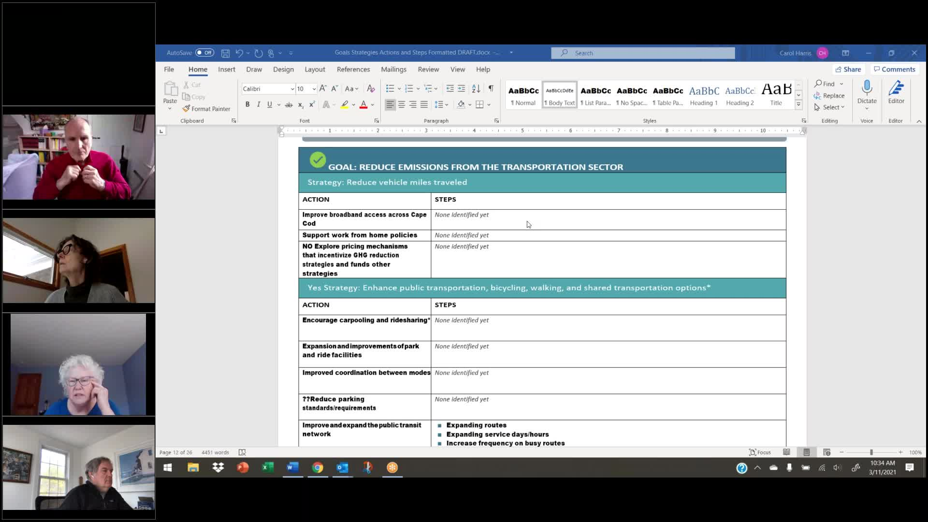Click the Comments button
This screenshot has width=928, height=522.
[894, 69]
